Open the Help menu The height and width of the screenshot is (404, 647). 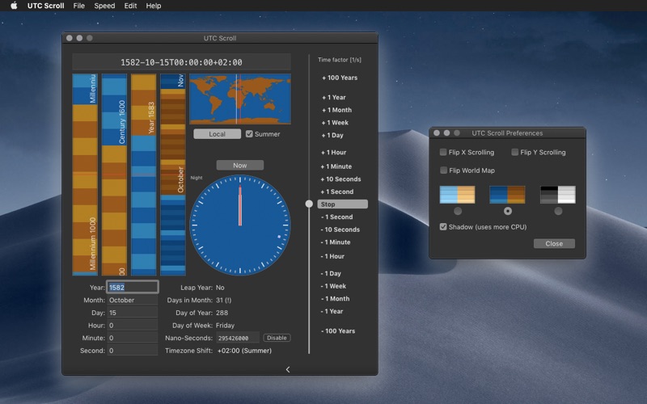click(x=154, y=6)
